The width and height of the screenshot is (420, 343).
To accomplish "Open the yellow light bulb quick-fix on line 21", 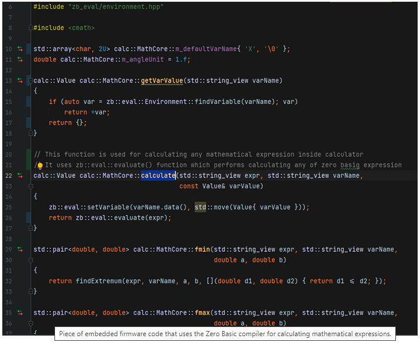I will point(40,165).
